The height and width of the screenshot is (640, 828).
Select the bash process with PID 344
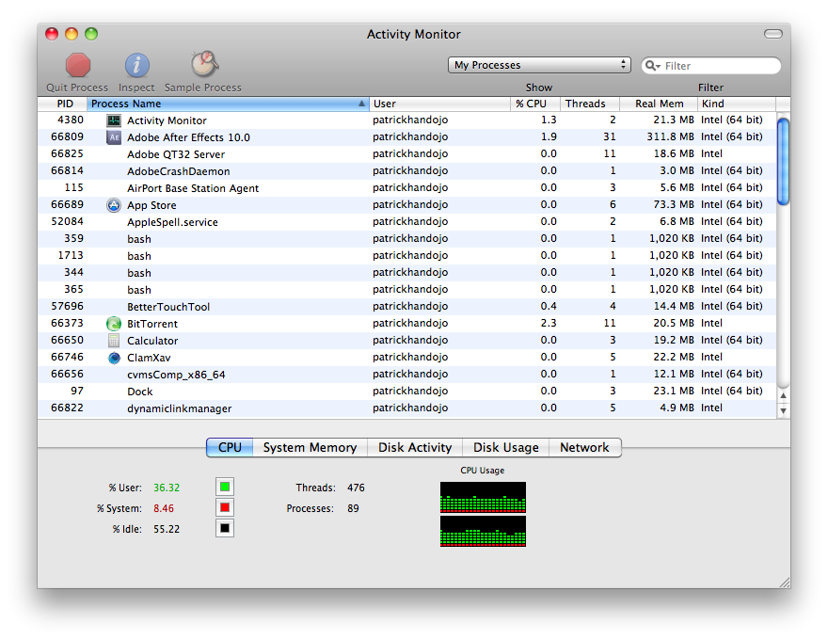(x=407, y=273)
